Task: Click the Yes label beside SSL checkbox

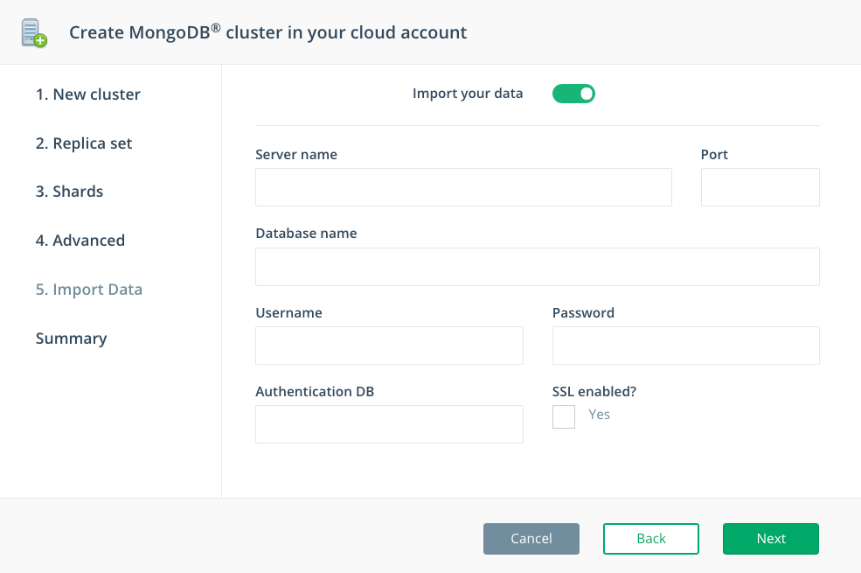Action: coord(599,415)
